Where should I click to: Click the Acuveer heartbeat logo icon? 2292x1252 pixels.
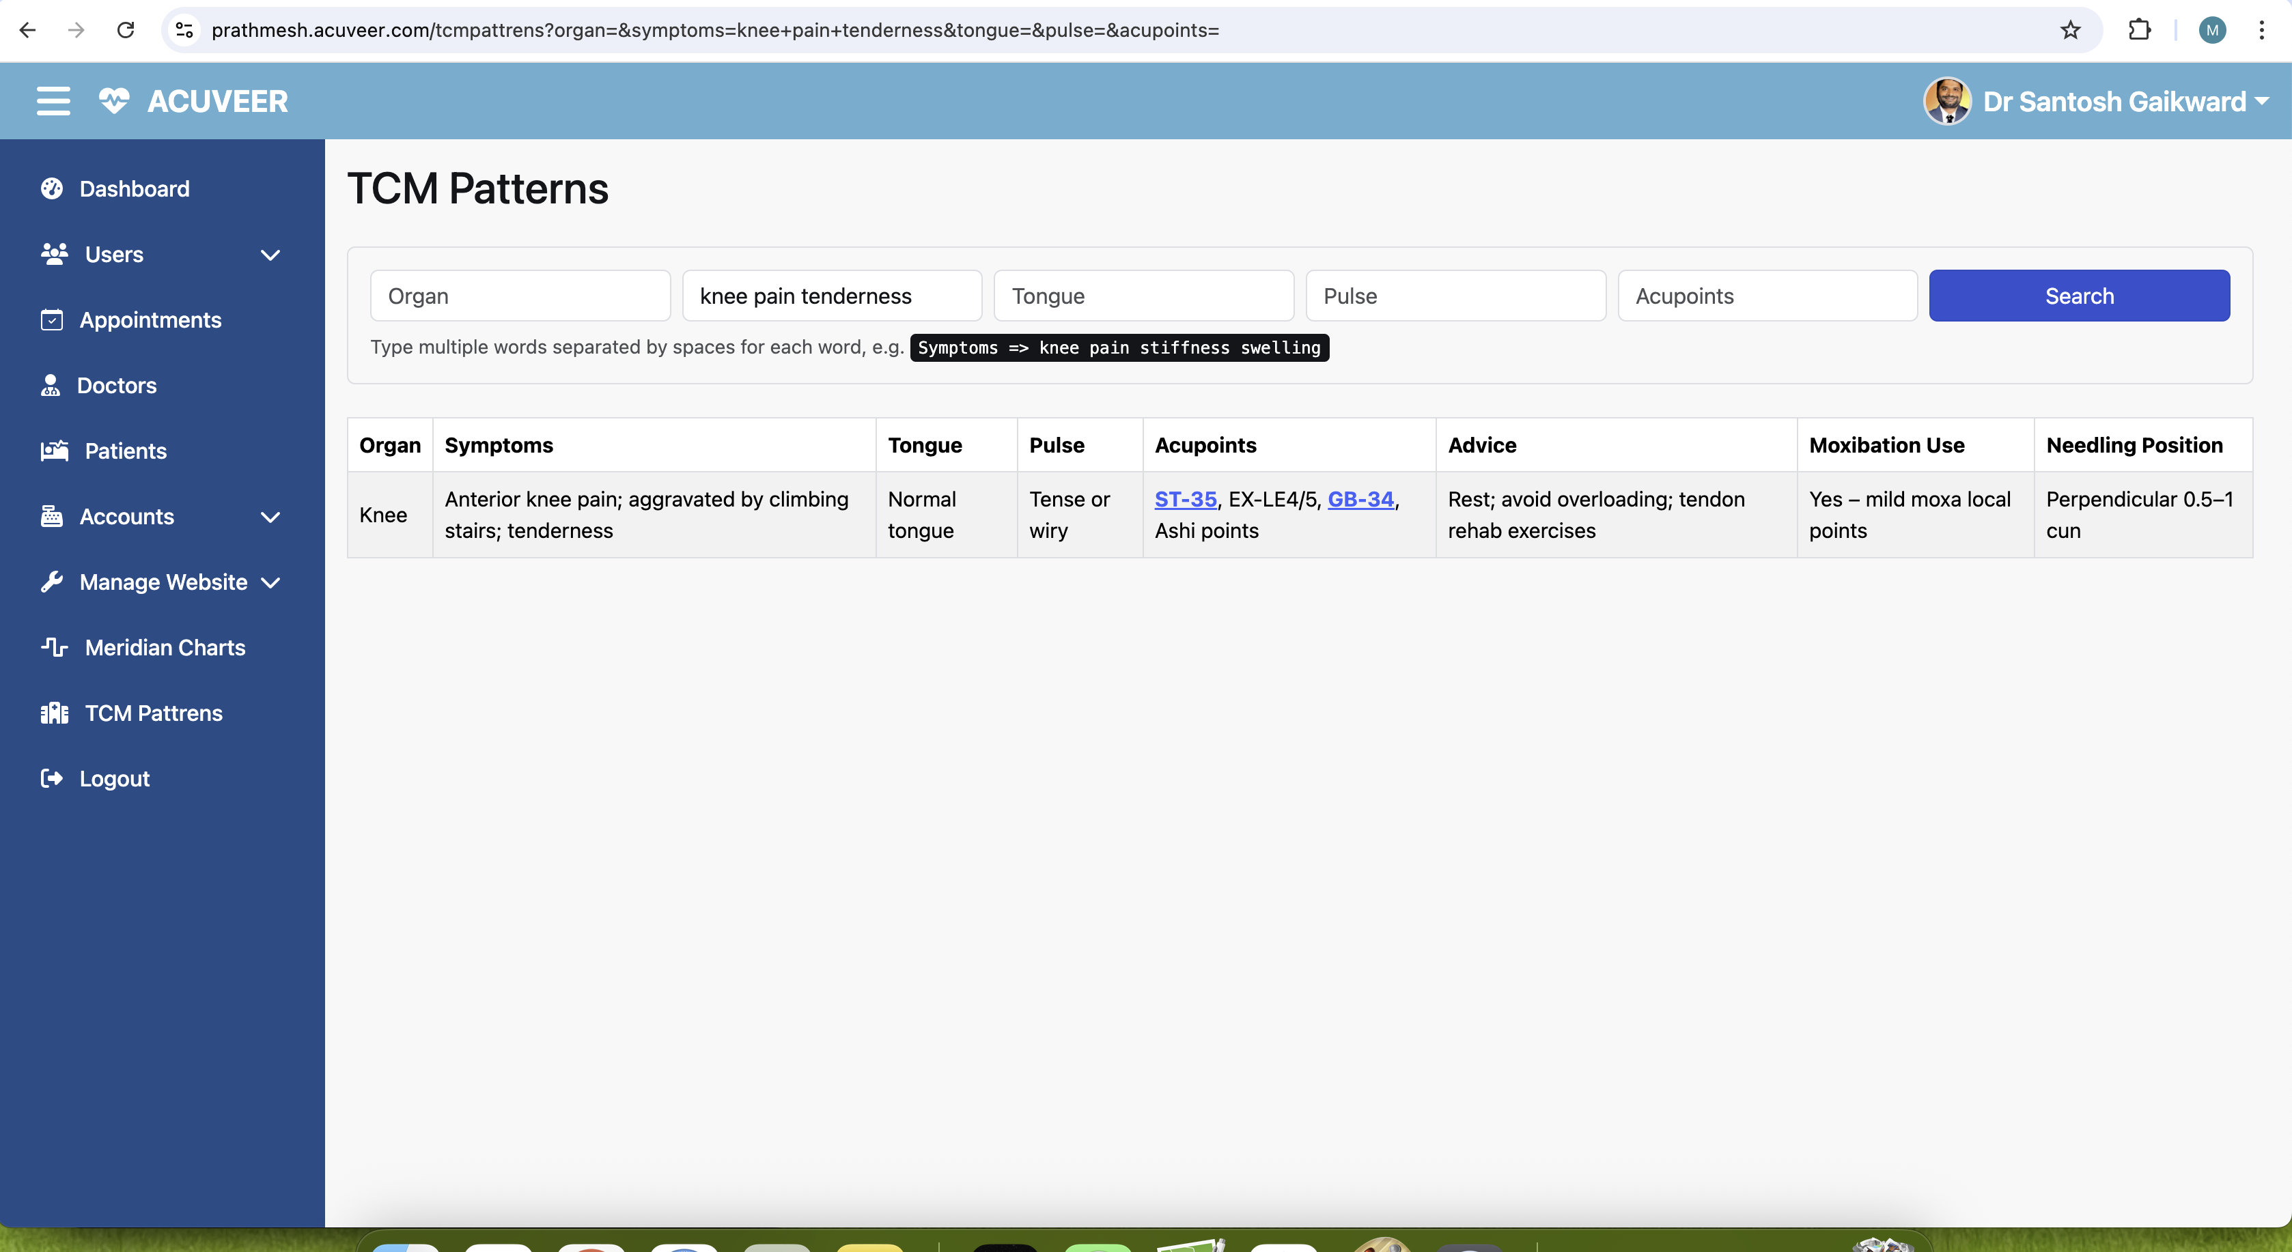coord(114,101)
